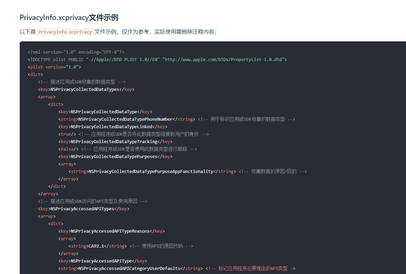Click the "-//Apple//DTD PLIST 1.0//EN" string
This screenshot has height=274, width=406.
pos(123,59)
